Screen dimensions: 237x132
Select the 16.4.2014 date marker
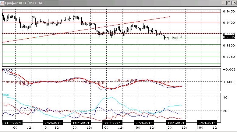pyautogui.click(x=112, y=123)
